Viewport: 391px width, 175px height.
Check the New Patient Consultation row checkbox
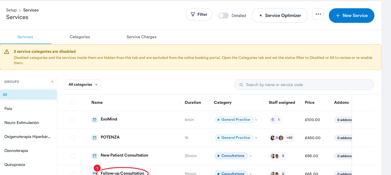(73, 156)
